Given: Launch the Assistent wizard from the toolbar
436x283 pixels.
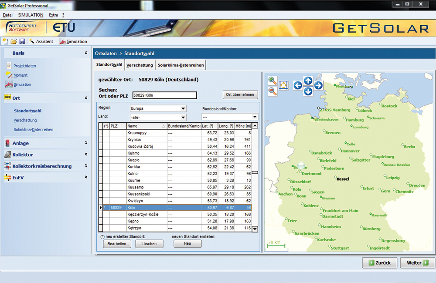Looking at the screenshot, I should [x=41, y=42].
